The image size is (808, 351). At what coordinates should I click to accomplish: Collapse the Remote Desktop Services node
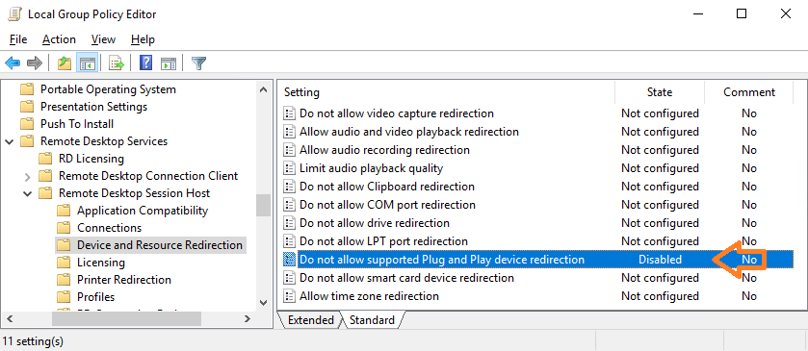pos(10,141)
